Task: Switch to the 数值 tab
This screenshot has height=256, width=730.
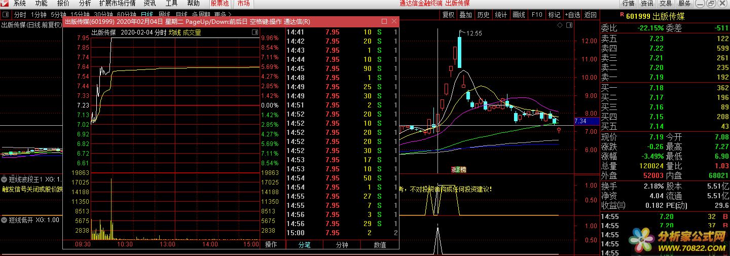Action: pyautogui.click(x=380, y=245)
